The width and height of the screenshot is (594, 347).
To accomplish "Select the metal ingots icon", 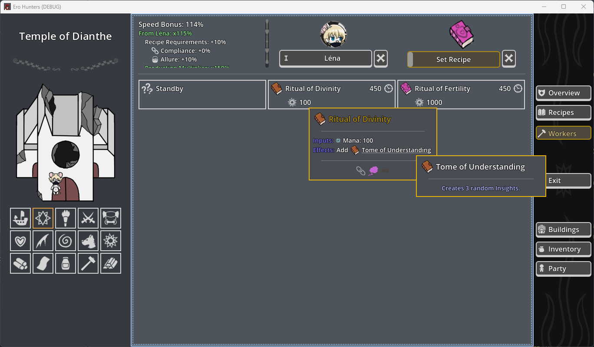I will (111, 263).
